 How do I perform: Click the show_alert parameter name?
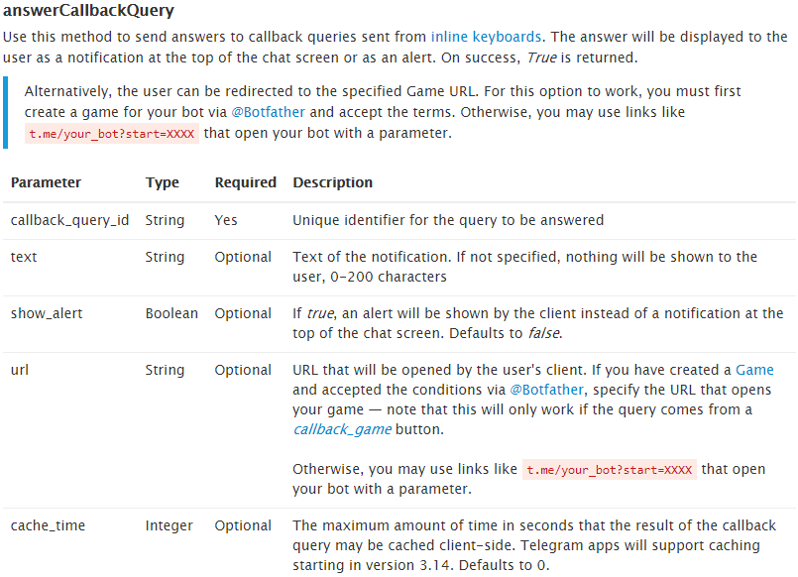coord(47,313)
